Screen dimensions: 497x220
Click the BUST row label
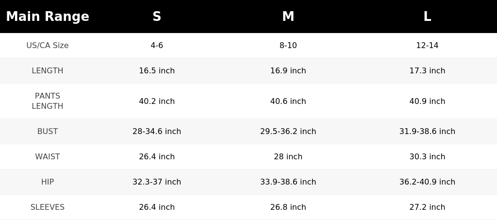48,131
